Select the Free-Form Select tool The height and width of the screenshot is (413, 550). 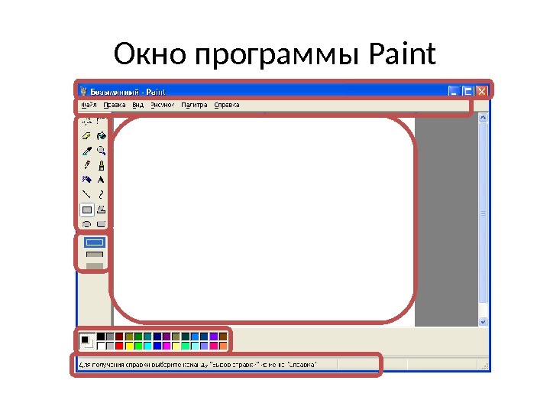(86, 122)
